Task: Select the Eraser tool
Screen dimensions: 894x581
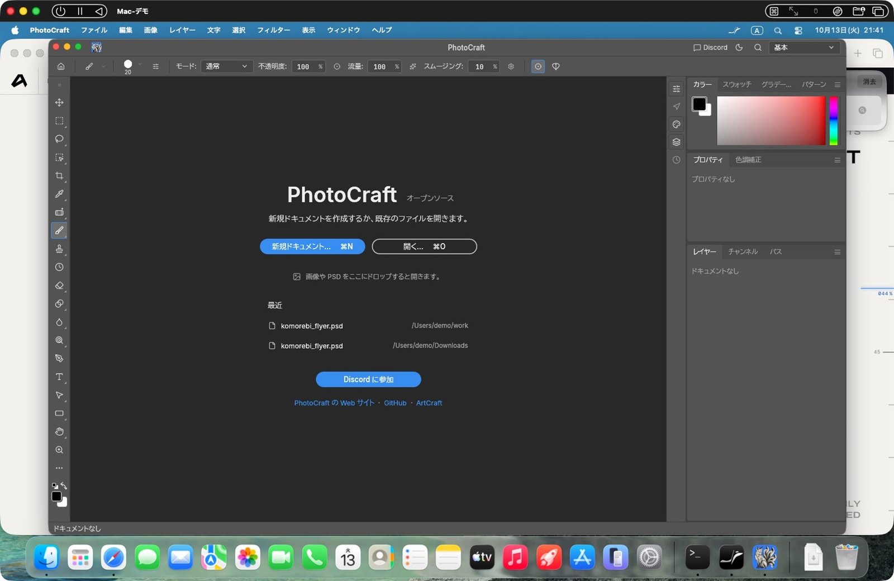Action: 59,285
